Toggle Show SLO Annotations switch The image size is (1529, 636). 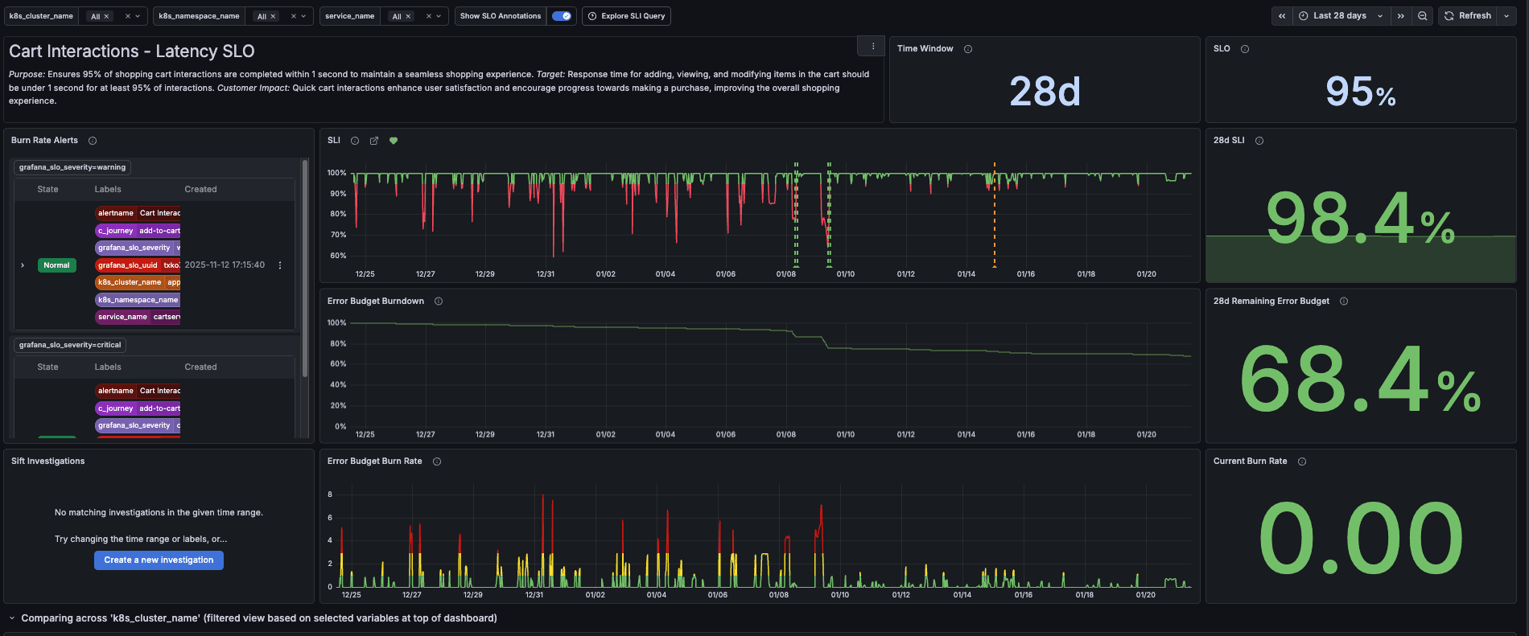tap(562, 16)
